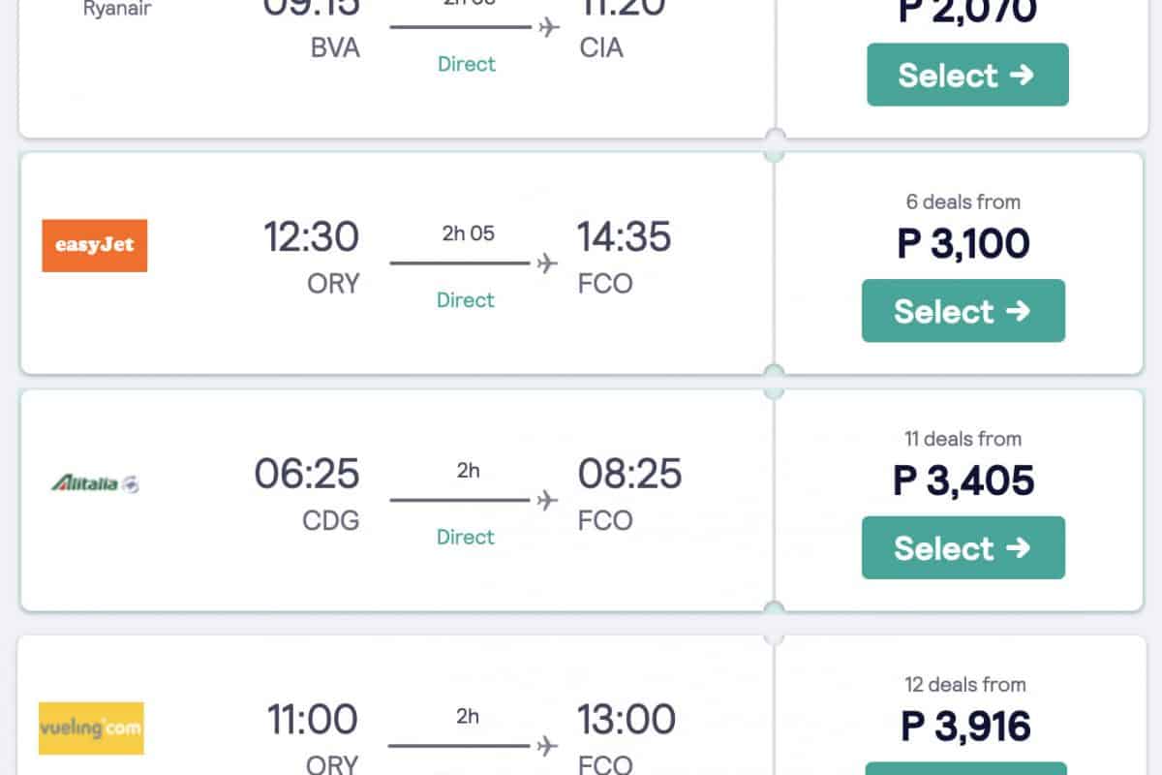Open the "6 deals from" easyJet offers
Viewport: 1162px width, 775px height.
coord(963,202)
